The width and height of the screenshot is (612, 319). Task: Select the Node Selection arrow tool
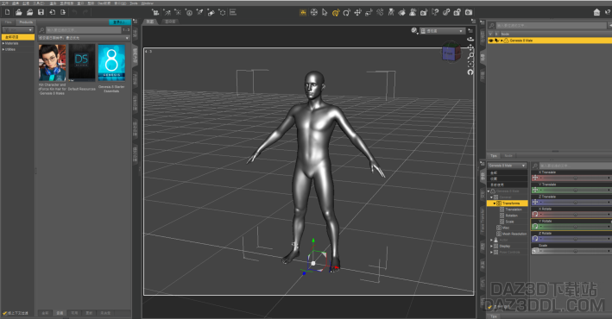325,12
